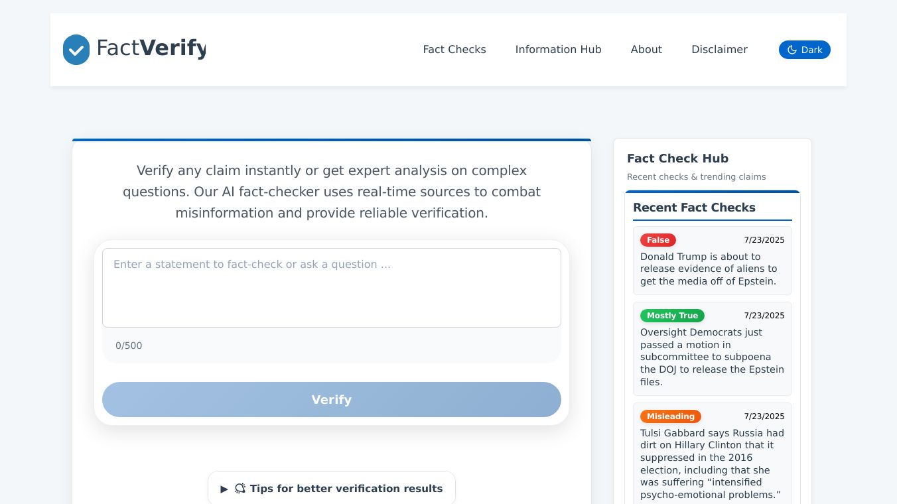
Task: Open the Fact Checks menu item
Action: tap(454, 50)
